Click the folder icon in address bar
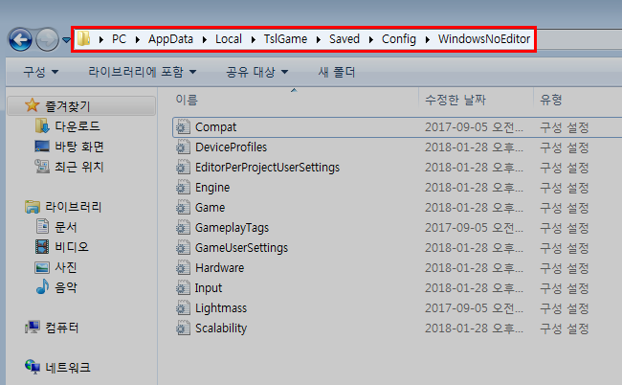622x385 pixels. tap(83, 39)
